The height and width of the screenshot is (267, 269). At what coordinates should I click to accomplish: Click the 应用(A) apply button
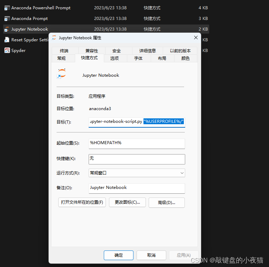pyautogui.click(x=183, y=255)
